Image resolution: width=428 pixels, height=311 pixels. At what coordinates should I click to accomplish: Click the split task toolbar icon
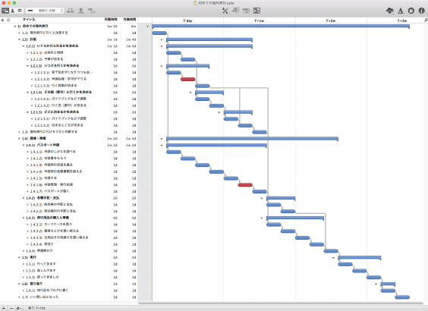pyautogui.click(x=91, y=11)
